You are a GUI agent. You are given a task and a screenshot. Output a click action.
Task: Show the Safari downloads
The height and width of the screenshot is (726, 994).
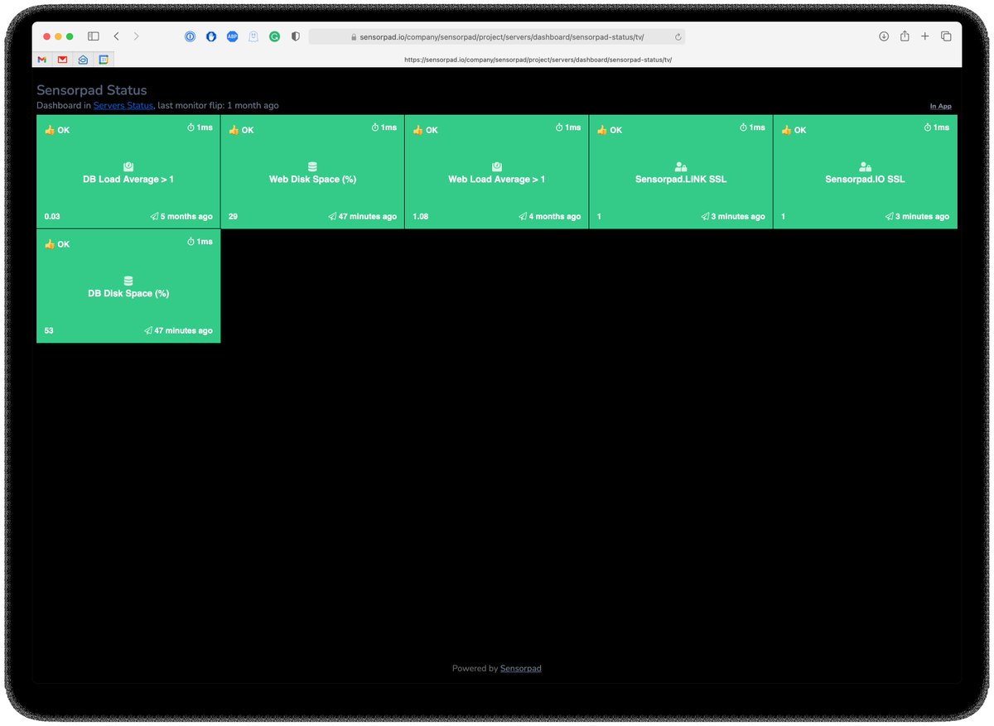point(884,36)
